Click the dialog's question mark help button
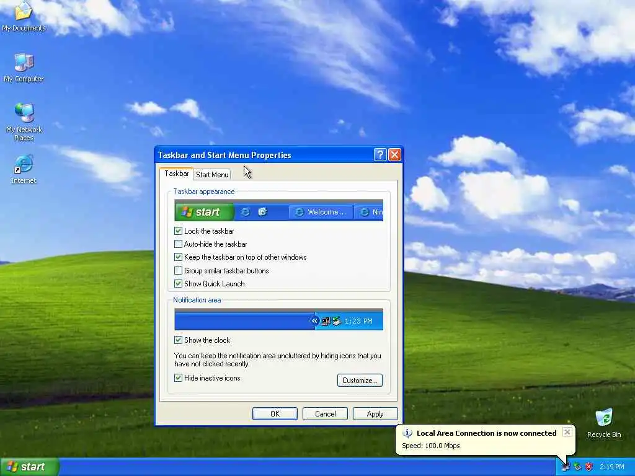The image size is (635, 476). click(380, 154)
